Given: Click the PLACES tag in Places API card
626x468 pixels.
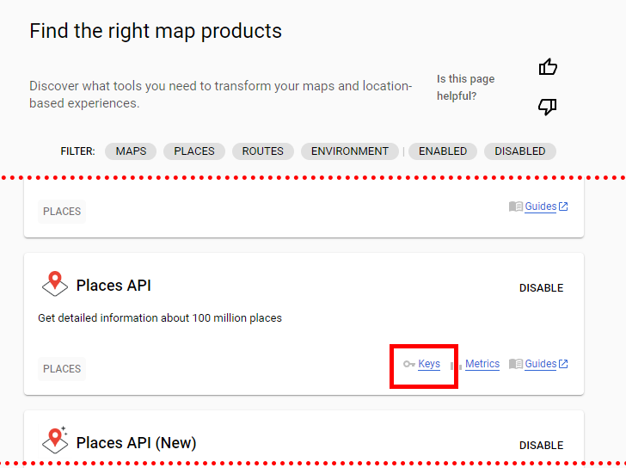Looking at the screenshot, I should pyautogui.click(x=62, y=369).
